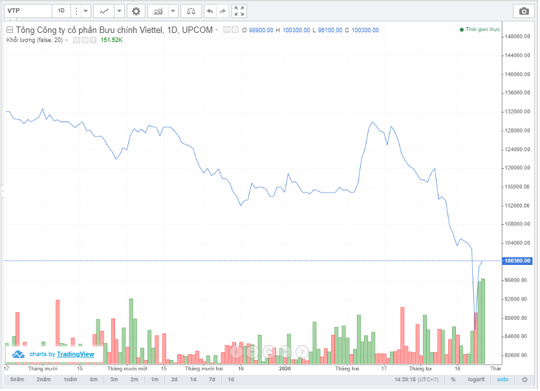This screenshot has height=391, width=540.
Task: Toggle percent scale mode
Action: (x=453, y=379)
